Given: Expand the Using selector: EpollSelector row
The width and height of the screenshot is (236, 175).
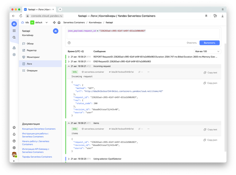Looking at the screenshot, I should point(69,158).
